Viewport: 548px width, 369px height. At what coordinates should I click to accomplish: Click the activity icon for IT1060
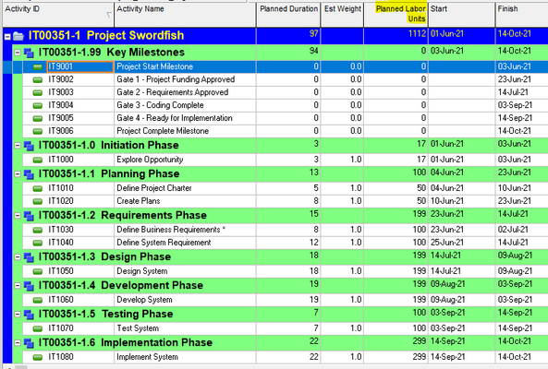click(x=37, y=301)
